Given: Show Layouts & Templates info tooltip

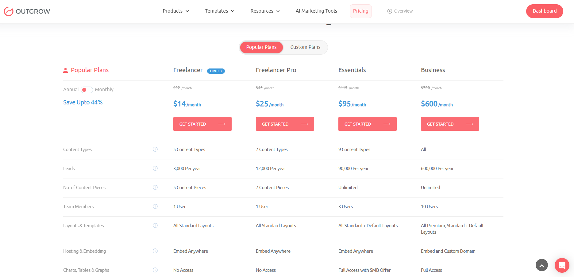Looking at the screenshot, I should click(155, 225).
